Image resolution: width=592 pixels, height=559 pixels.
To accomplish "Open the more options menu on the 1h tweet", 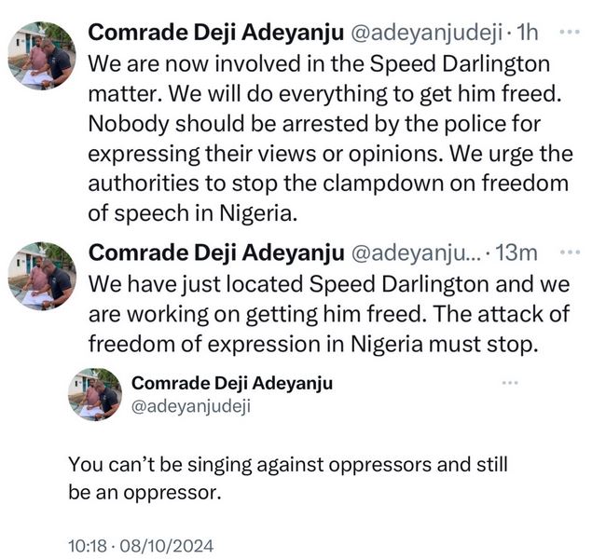I will (567, 32).
